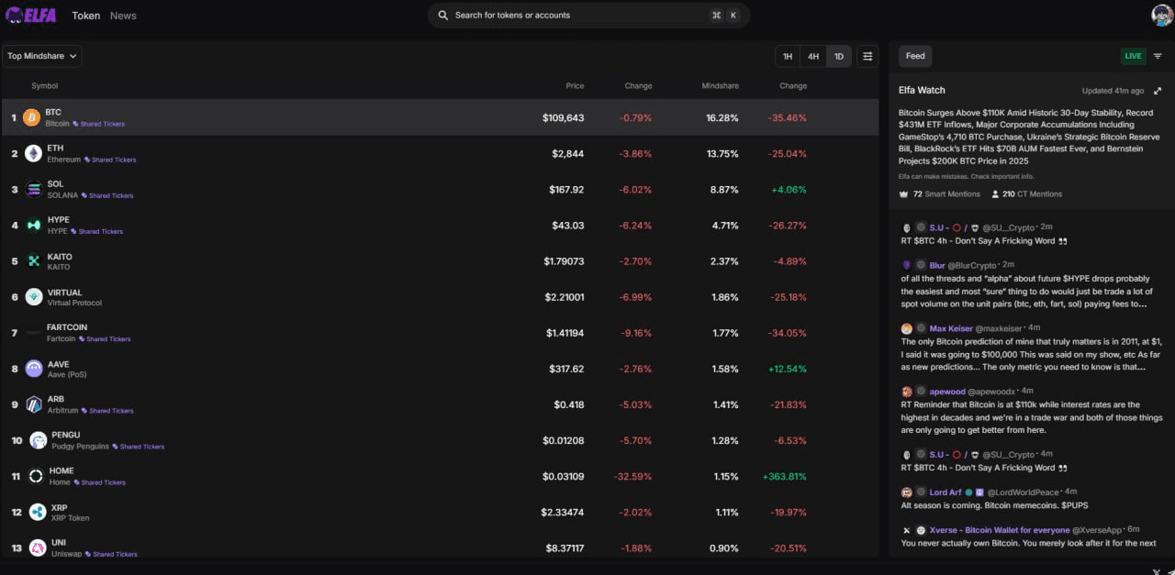The height and width of the screenshot is (575, 1175).
Task: Focus the search tokens or accounts field
Action: tap(588, 16)
